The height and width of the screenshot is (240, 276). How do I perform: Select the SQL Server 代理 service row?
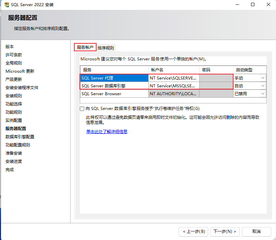click(x=114, y=78)
